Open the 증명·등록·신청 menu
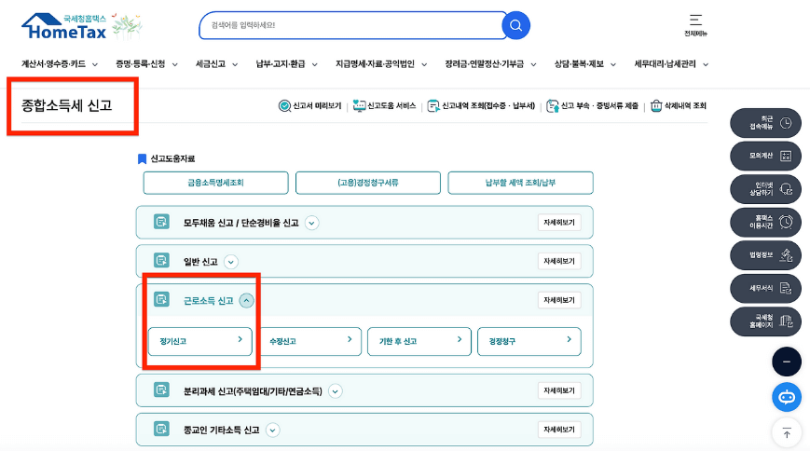 [146, 64]
